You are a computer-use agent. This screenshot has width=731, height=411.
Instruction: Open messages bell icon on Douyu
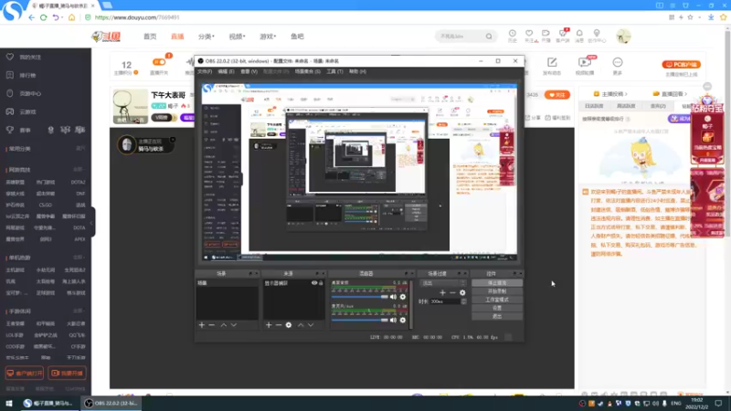[579, 34]
